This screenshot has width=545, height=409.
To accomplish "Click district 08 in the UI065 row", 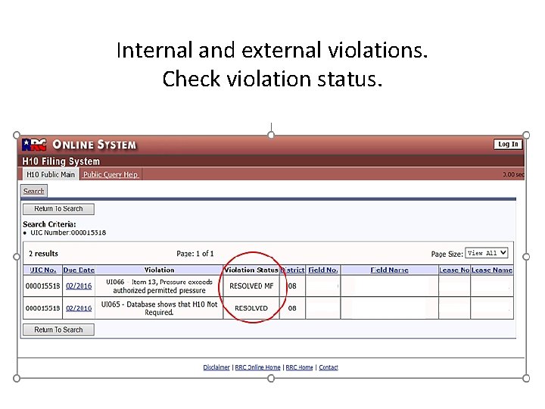I will point(292,308).
